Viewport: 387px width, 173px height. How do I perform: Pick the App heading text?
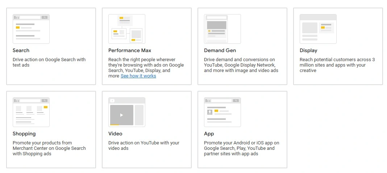pos(209,134)
